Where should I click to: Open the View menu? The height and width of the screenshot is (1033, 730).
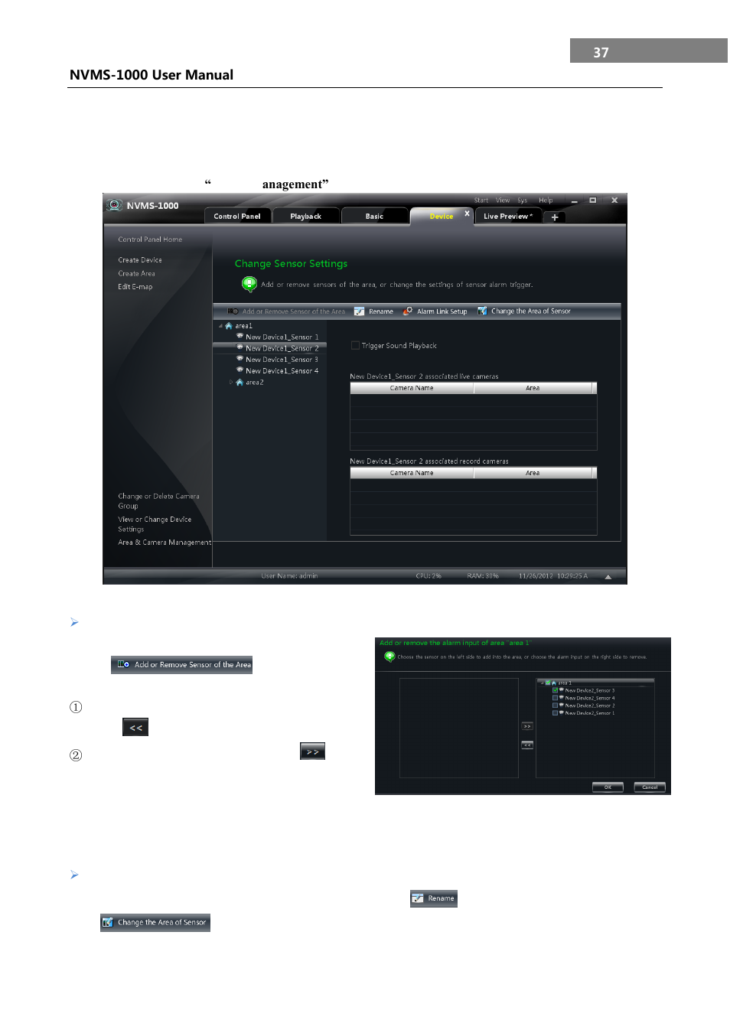[503, 200]
